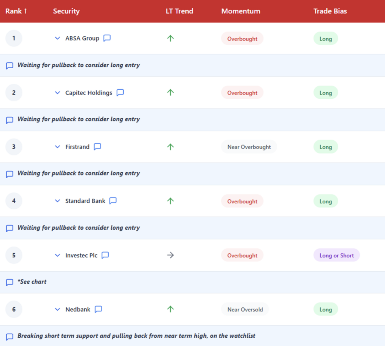Click the comment icon next to Nedbank
The height and width of the screenshot is (346, 385).
98,309
